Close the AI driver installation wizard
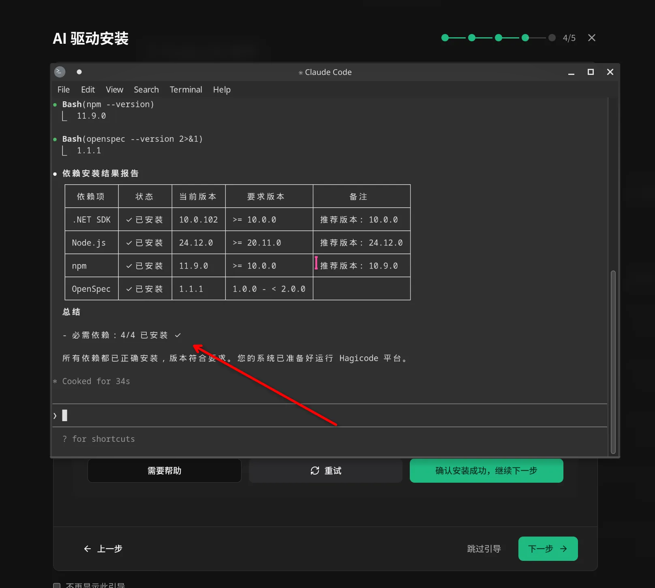The height and width of the screenshot is (588, 655). click(591, 38)
